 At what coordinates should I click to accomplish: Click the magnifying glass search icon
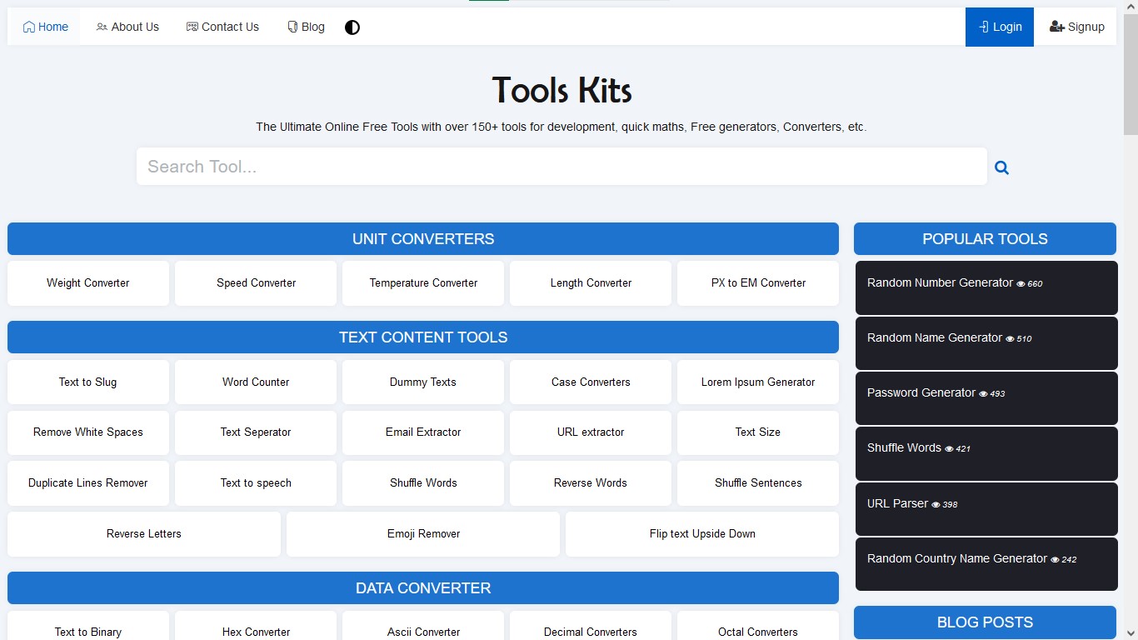(x=1001, y=167)
